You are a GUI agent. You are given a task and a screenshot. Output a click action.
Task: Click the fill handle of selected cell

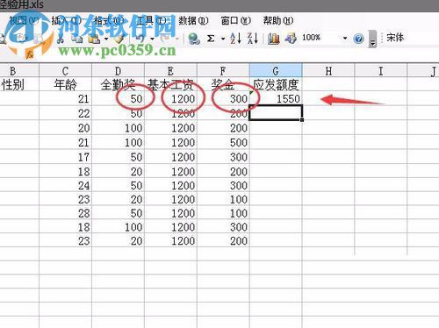[x=302, y=119]
